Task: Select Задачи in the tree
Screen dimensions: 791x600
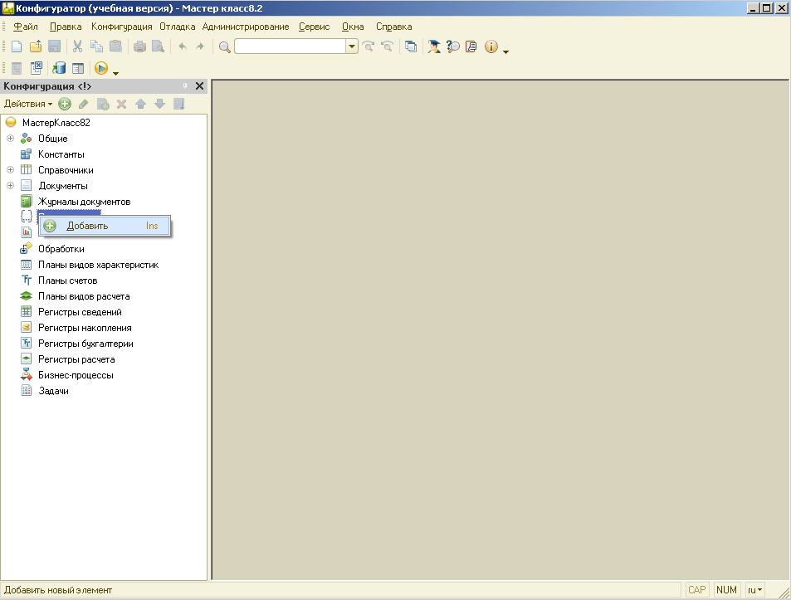Action: point(53,391)
